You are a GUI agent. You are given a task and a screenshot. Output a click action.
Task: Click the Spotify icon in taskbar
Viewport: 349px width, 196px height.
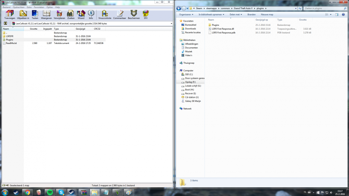point(50,193)
